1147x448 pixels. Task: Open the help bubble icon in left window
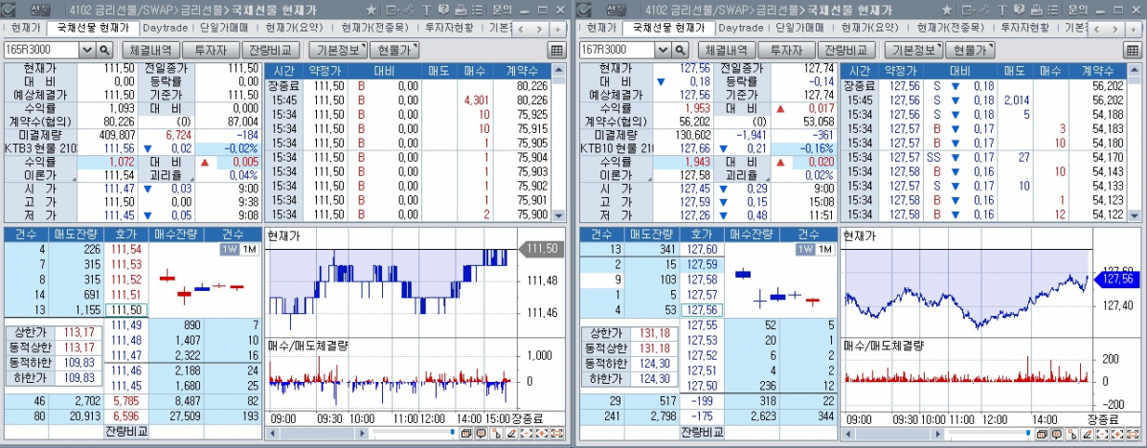pos(442,10)
